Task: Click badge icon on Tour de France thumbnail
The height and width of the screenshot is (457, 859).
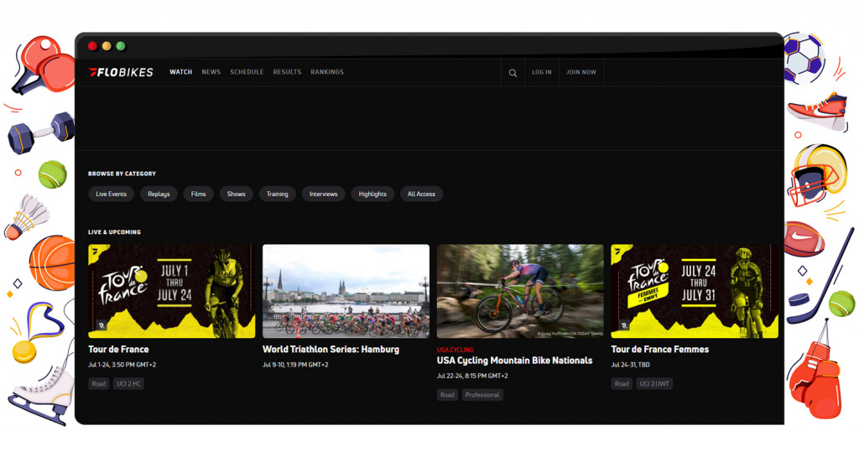Action: coord(101,325)
